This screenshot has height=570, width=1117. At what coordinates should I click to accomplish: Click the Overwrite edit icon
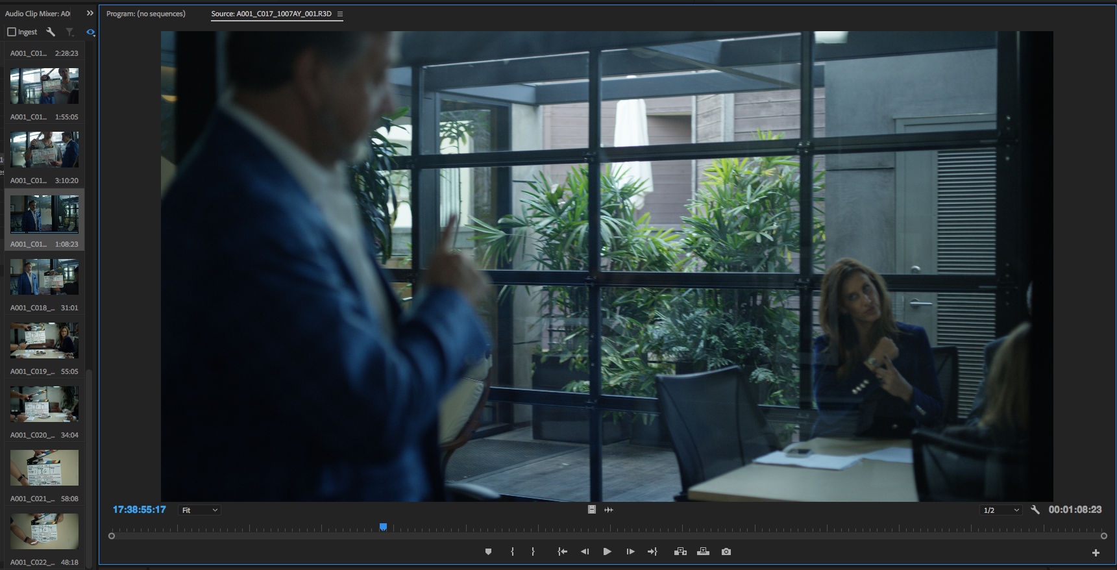[x=703, y=552]
